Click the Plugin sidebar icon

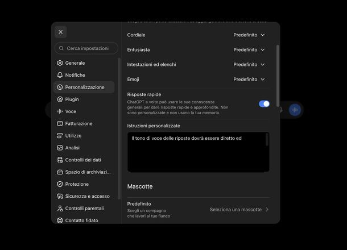coord(60,99)
